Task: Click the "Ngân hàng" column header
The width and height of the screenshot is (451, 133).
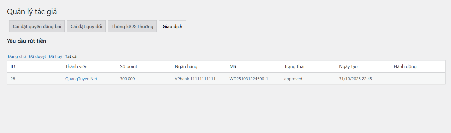Action: click(x=186, y=66)
